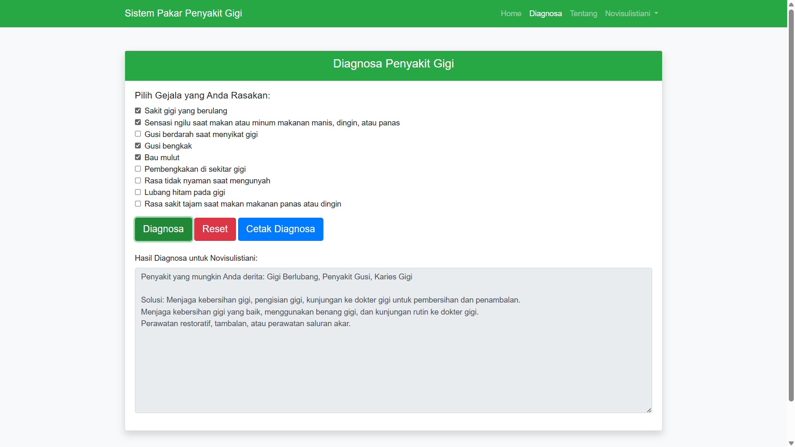Image resolution: width=795 pixels, height=447 pixels.
Task: Go to the Home nav link
Action: pos(511,14)
